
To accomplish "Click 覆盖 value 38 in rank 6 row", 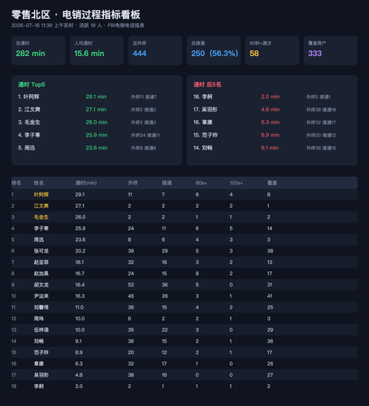I will click(x=270, y=251).
